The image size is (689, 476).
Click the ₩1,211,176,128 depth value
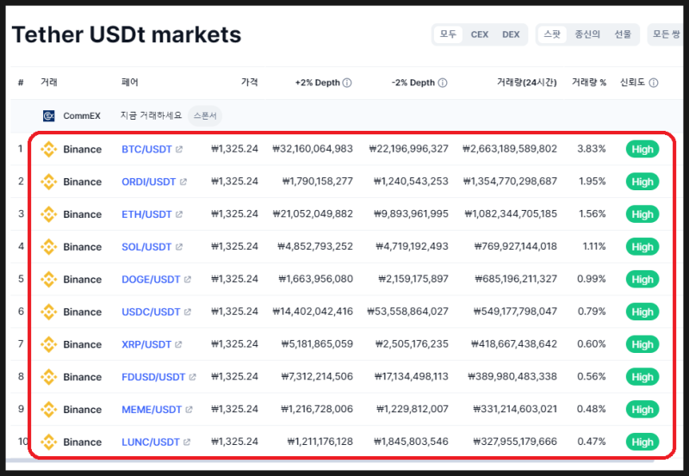[320, 442]
